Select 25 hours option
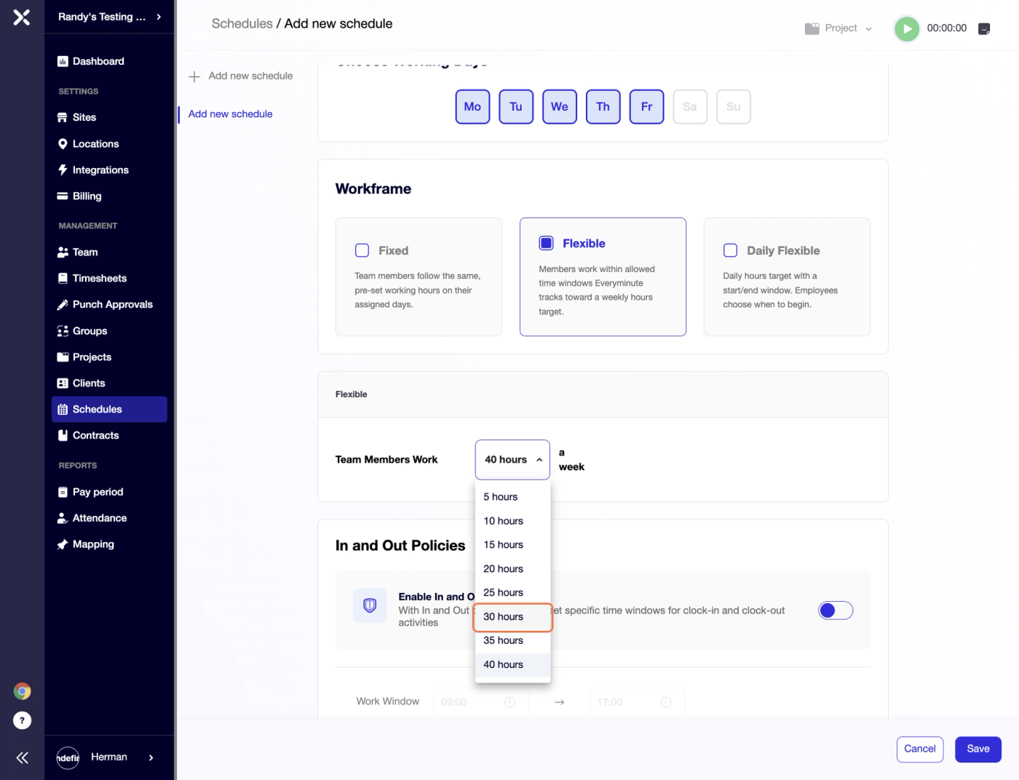This screenshot has height=780, width=1019. click(x=512, y=593)
